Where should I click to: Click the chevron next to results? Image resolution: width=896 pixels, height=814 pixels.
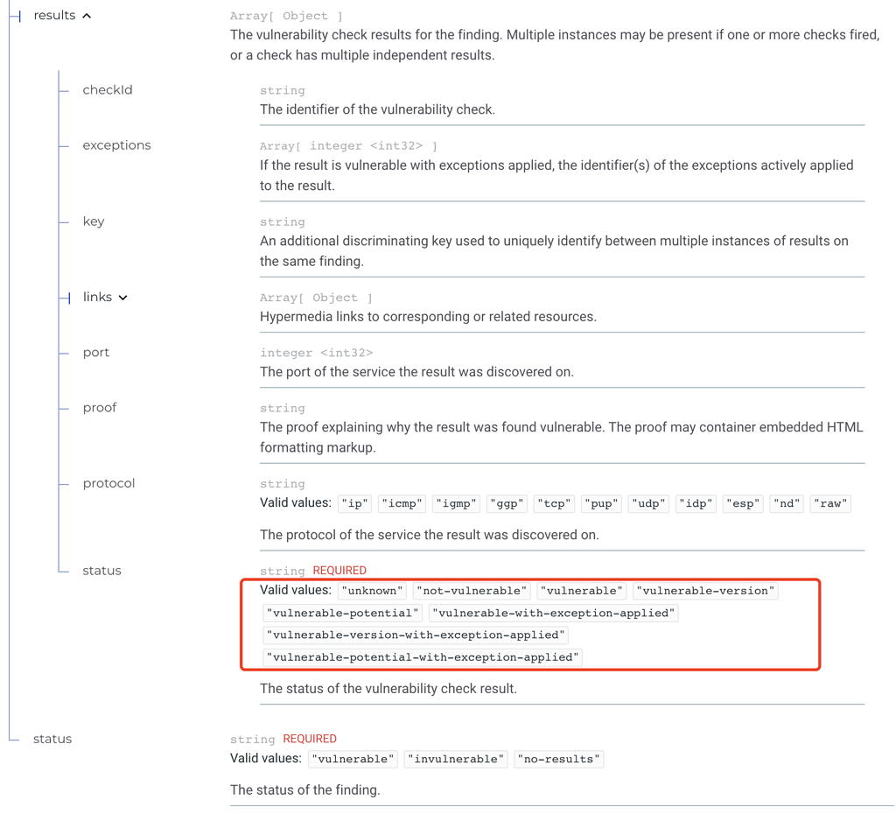coord(87,15)
